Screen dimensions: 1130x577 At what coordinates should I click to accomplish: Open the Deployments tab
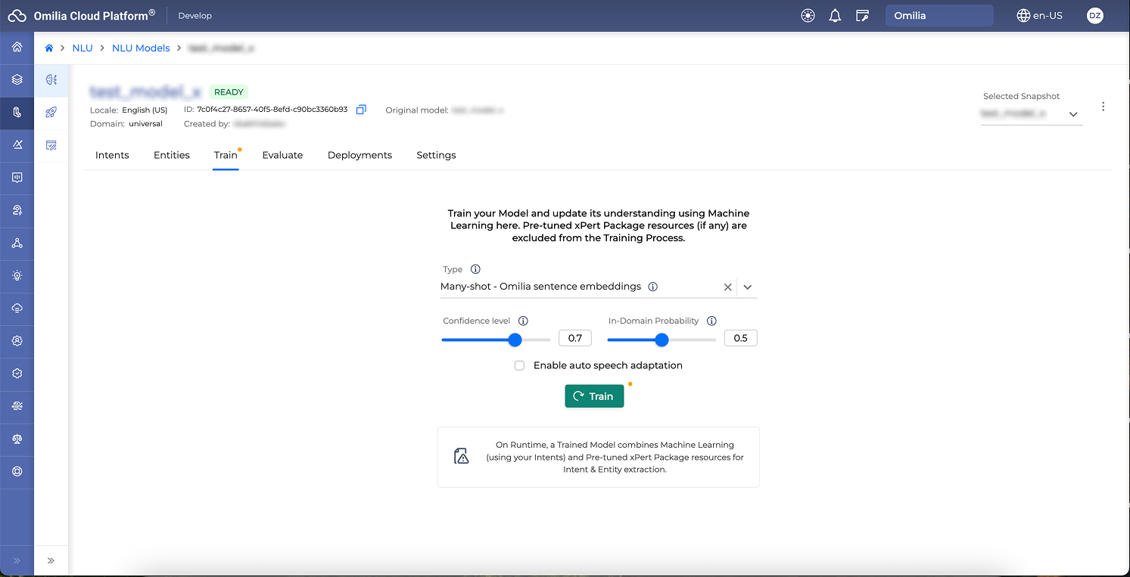[360, 155]
